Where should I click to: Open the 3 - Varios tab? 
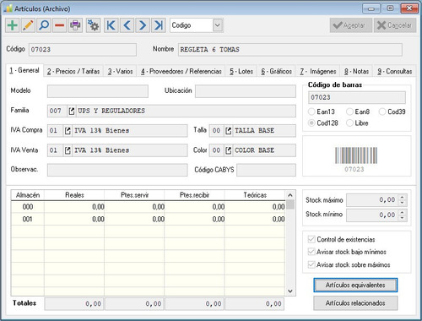pos(120,72)
